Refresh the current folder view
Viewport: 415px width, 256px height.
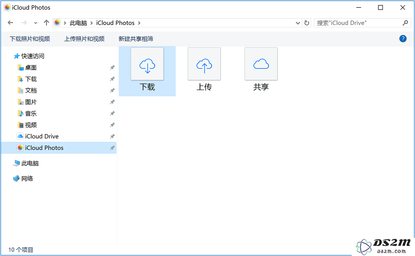(x=307, y=23)
